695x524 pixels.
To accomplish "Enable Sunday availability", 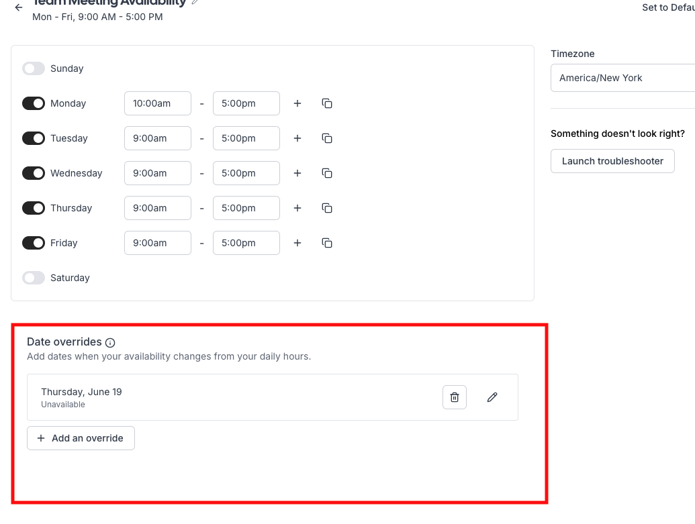I will point(34,68).
